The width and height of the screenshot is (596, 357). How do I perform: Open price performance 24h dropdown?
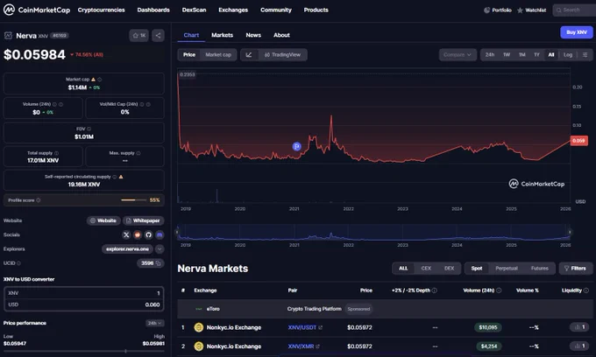(155, 323)
